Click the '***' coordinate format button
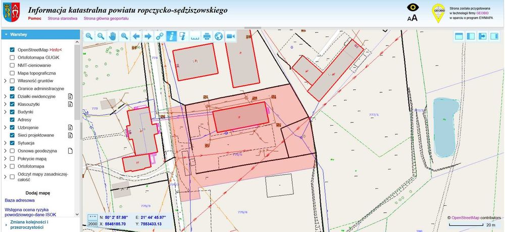The width and height of the screenshot is (505, 232). [93, 217]
